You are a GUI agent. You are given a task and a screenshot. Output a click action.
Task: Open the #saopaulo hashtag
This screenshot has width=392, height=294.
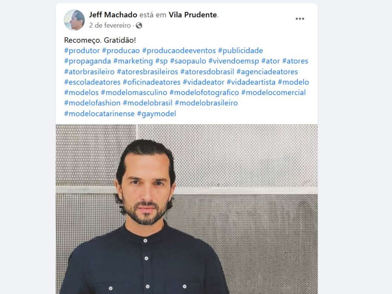point(188,61)
